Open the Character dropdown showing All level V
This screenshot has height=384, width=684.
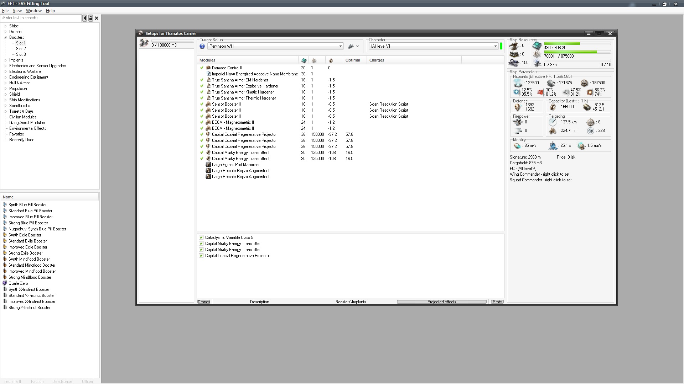[495, 46]
